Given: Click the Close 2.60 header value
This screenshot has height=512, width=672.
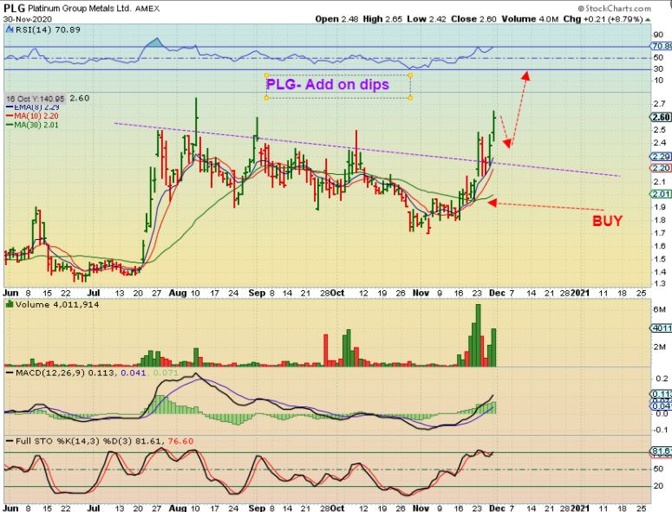Looking at the screenshot, I should 473,19.
